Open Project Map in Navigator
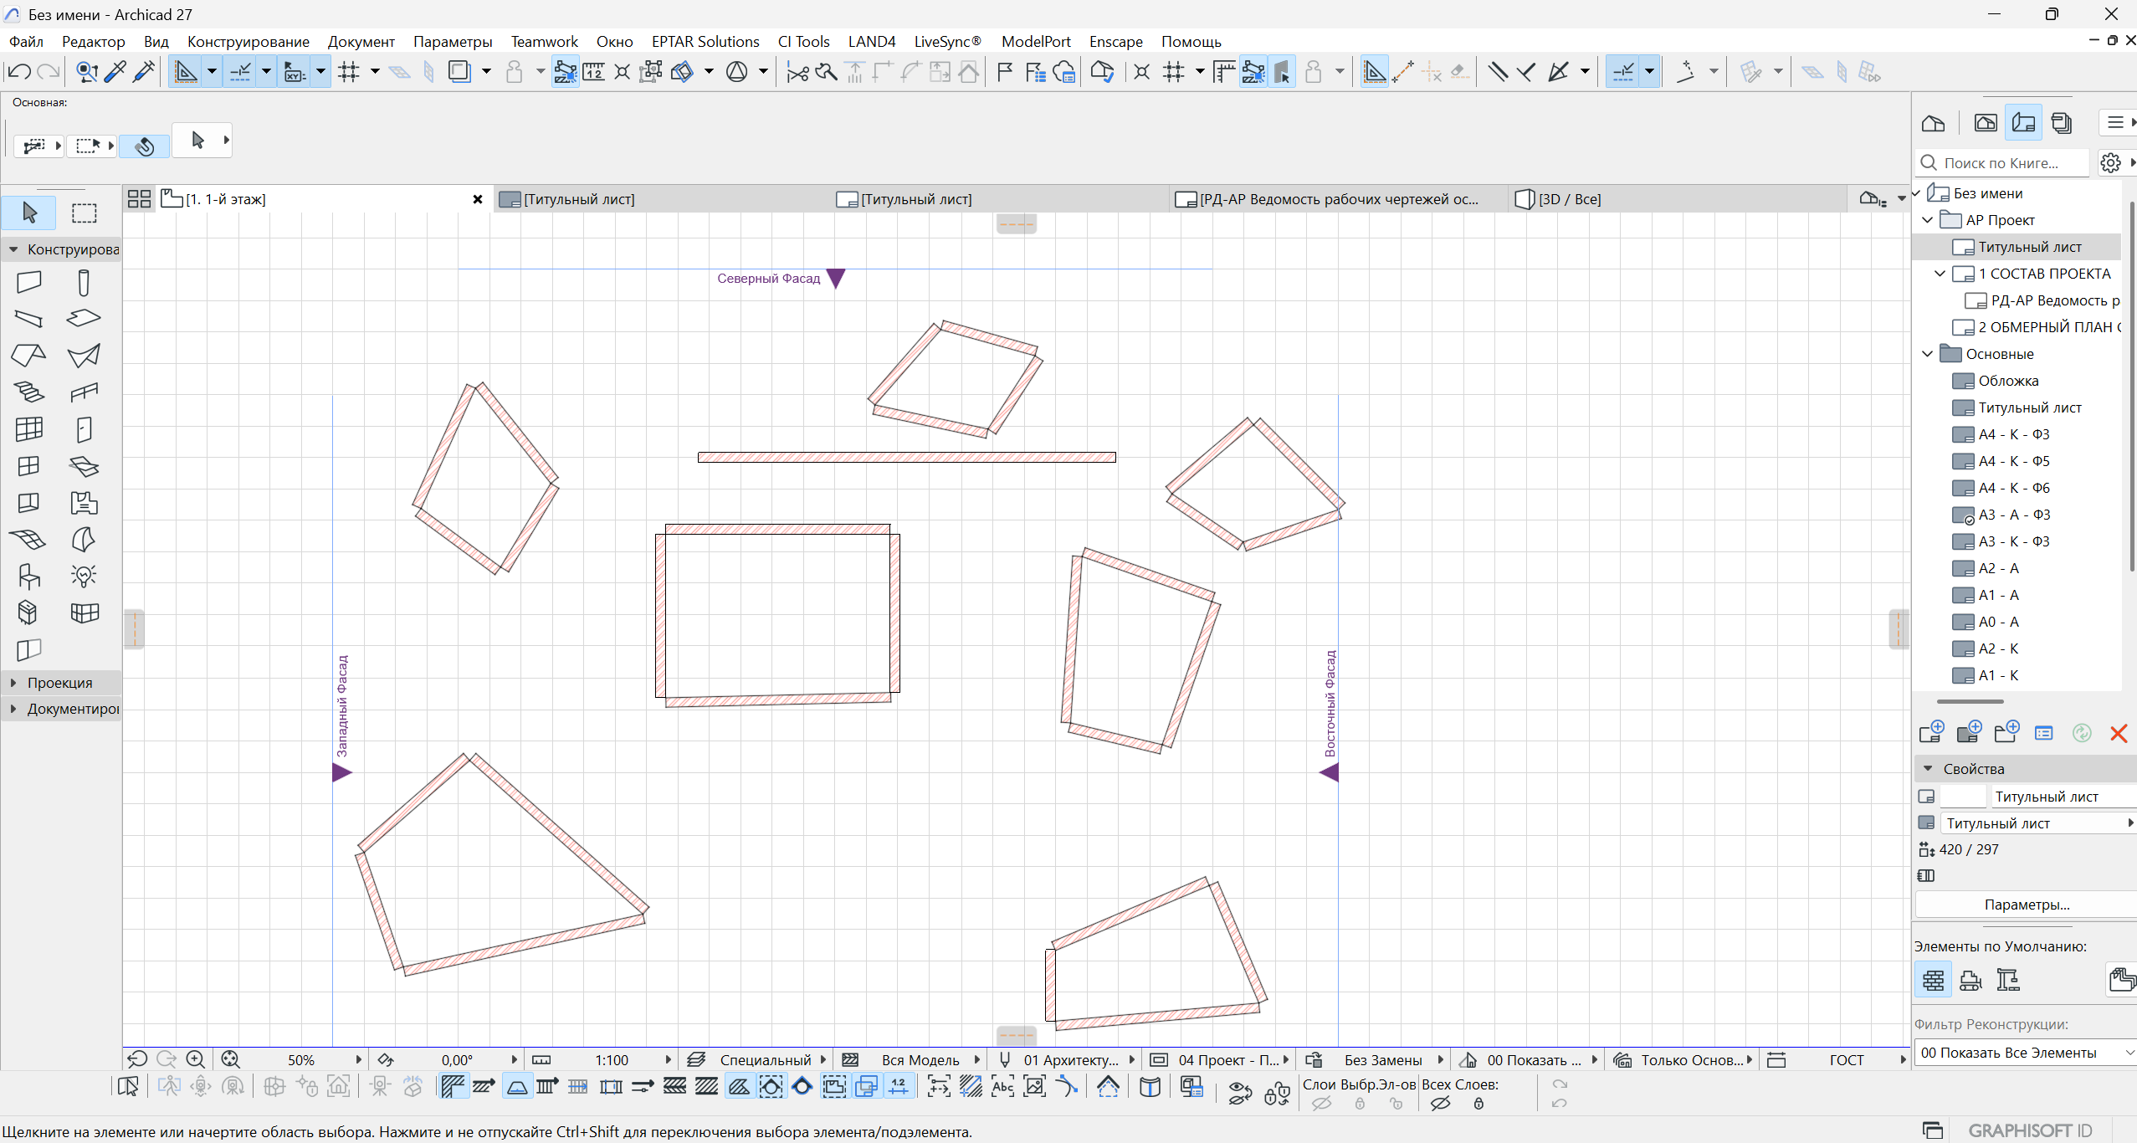Viewport: 2137px width, 1143px height. click(1933, 123)
